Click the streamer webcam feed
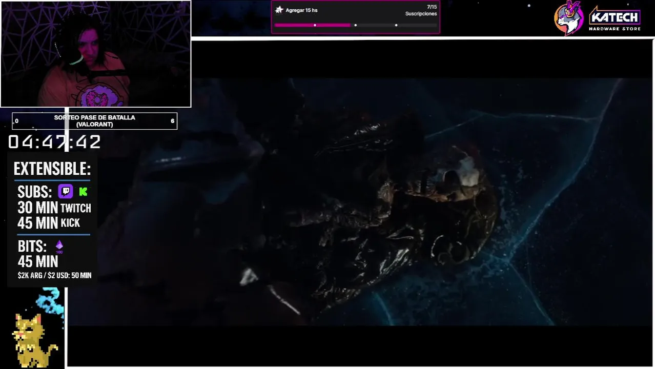 click(95, 53)
